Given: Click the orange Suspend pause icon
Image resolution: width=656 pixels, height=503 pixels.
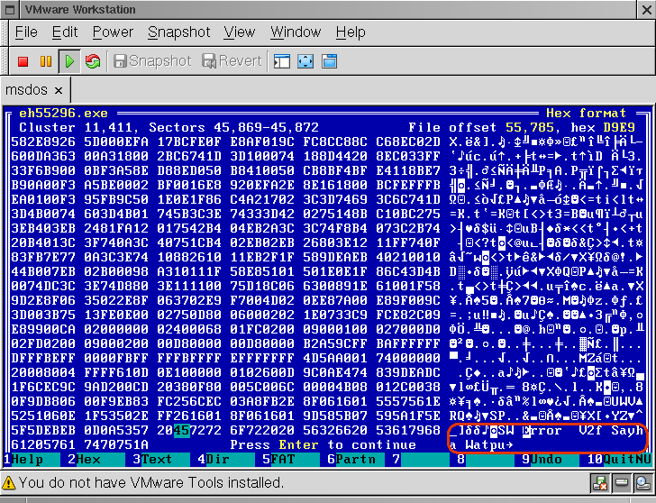Looking at the screenshot, I should tap(46, 61).
